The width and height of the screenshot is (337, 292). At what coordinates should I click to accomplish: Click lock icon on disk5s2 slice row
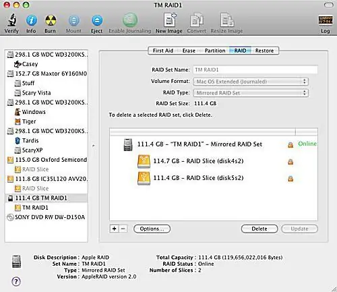coord(290,179)
